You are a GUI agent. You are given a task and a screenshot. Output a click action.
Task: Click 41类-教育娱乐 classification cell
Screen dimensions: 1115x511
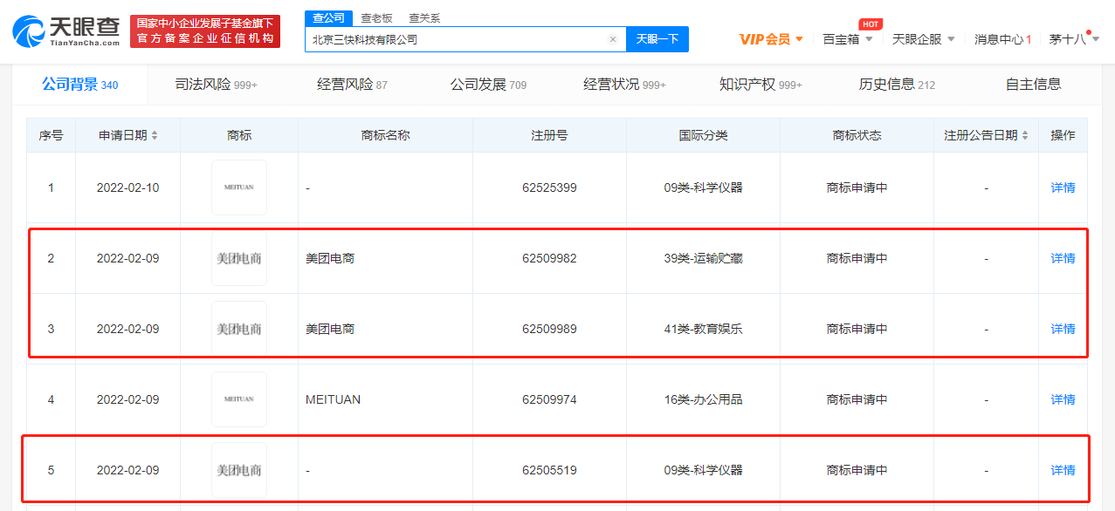(x=703, y=329)
